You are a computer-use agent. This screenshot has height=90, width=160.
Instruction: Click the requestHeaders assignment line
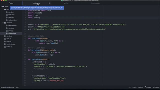[x=40, y=76]
